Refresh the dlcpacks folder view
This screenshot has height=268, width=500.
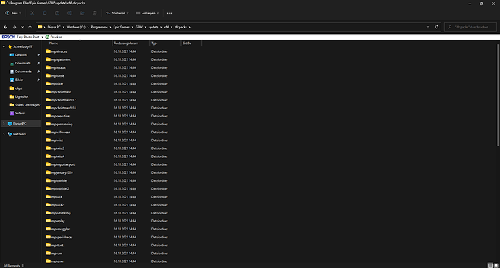(x=436, y=27)
